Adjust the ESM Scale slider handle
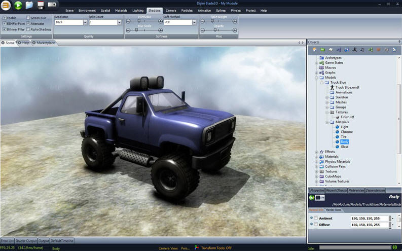402x251 pixels. (139, 21)
